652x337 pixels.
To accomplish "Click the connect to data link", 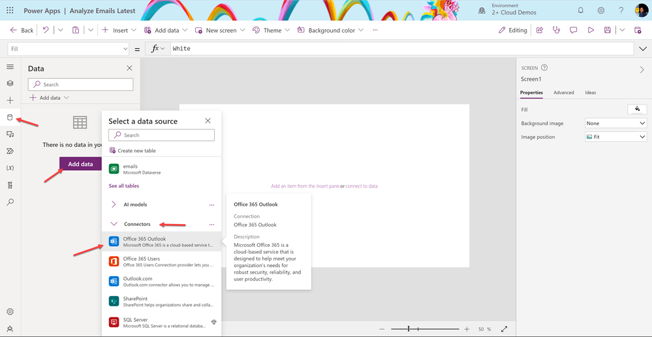I will click(362, 186).
